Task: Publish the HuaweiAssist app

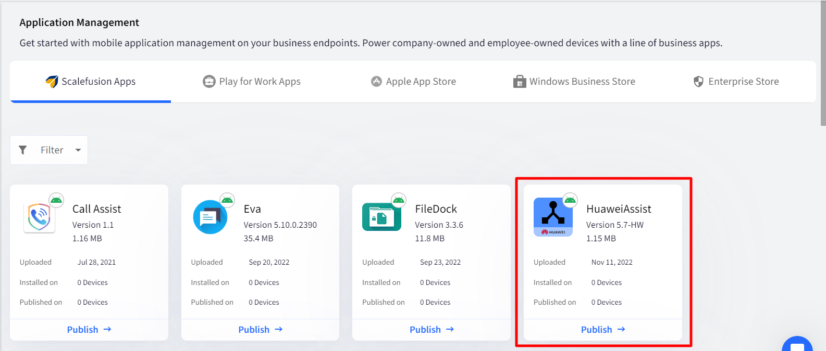Action: [603, 330]
